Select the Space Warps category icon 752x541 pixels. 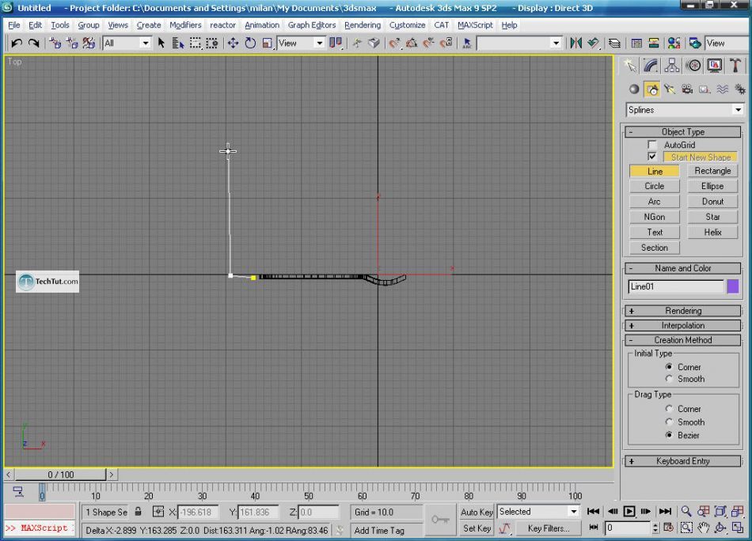coord(722,89)
